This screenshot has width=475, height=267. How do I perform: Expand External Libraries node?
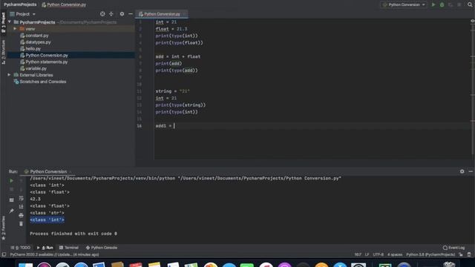pos(9,75)
